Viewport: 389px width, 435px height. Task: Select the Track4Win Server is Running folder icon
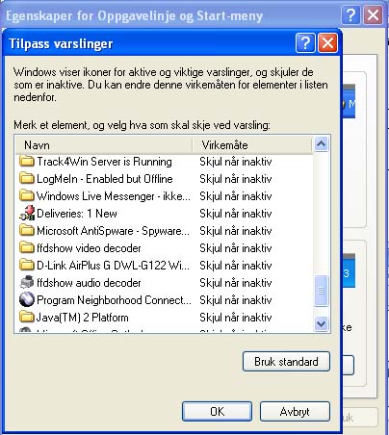pyautogui.click(x=27, y=162)
